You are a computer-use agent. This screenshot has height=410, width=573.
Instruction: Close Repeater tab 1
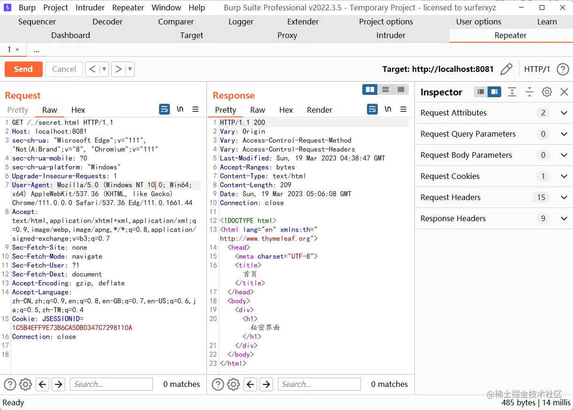(17, 50)
